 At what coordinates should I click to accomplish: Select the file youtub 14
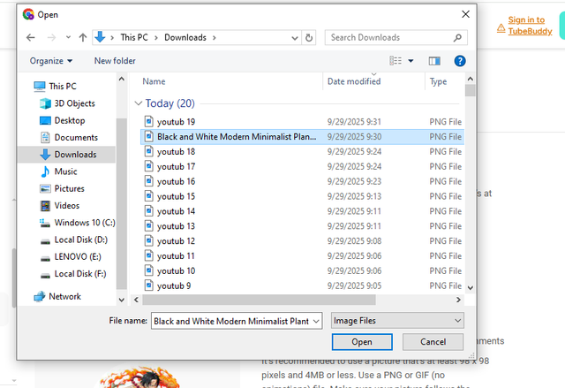click(302, 211)
